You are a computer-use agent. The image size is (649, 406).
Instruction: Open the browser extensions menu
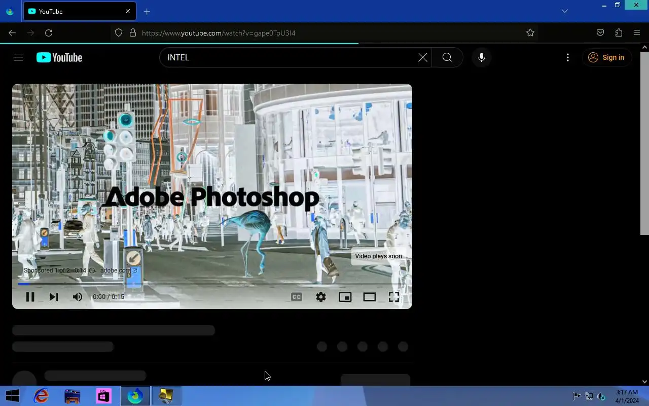click(x=619, y=33)
